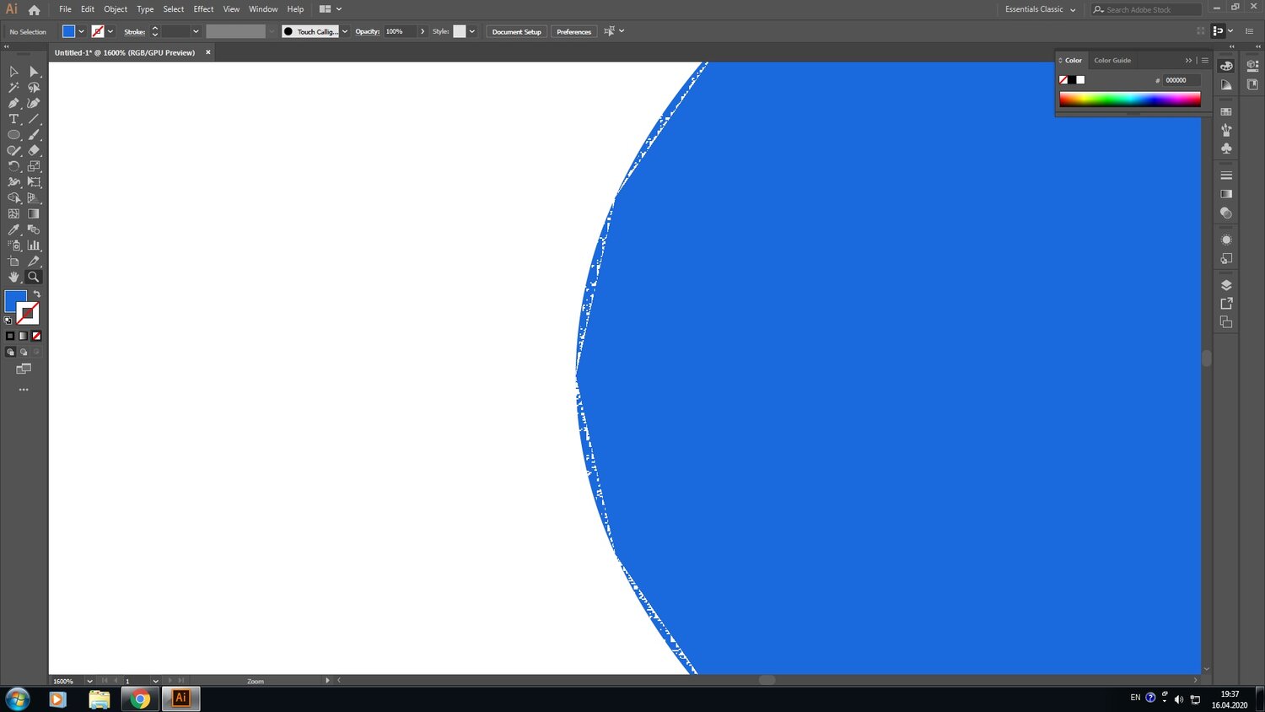Open the Window menu
This screenshot has height=712, width=1265.
[x=263, y=9]
